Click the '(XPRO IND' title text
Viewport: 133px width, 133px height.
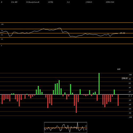click(x=110, y=2)
